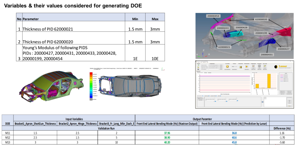Viewport: 296px width, 146px height.
Task: Click part label 20000433 in image
Action: point(223,28)
